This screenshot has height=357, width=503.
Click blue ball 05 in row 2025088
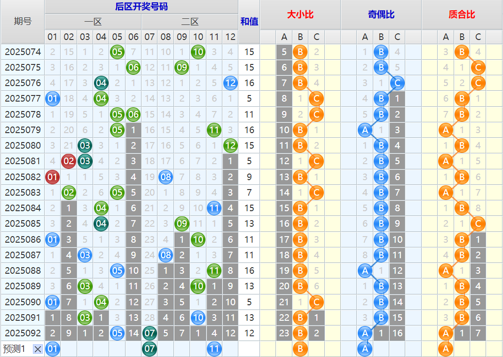117,270
